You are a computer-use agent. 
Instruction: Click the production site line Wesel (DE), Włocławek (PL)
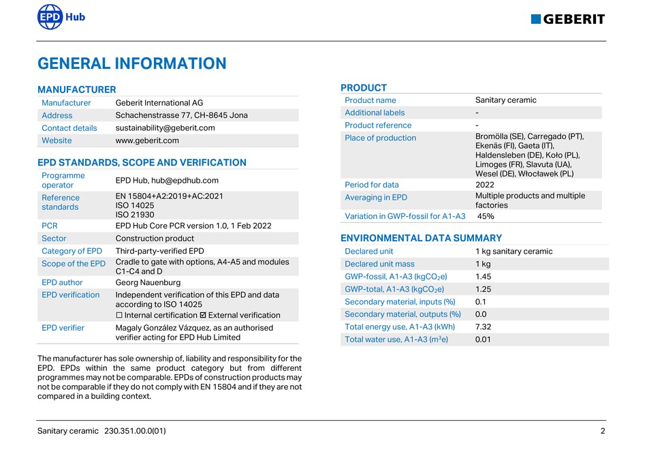(524, 174)
